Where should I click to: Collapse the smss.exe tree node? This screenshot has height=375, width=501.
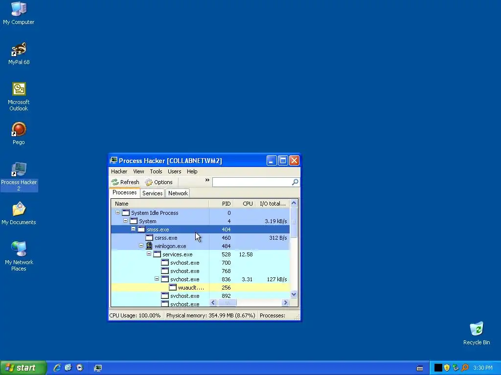(x=133, y=229)
